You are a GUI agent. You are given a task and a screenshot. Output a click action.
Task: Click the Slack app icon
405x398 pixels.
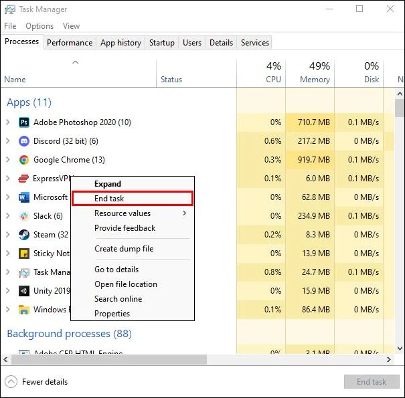[24, 216]
